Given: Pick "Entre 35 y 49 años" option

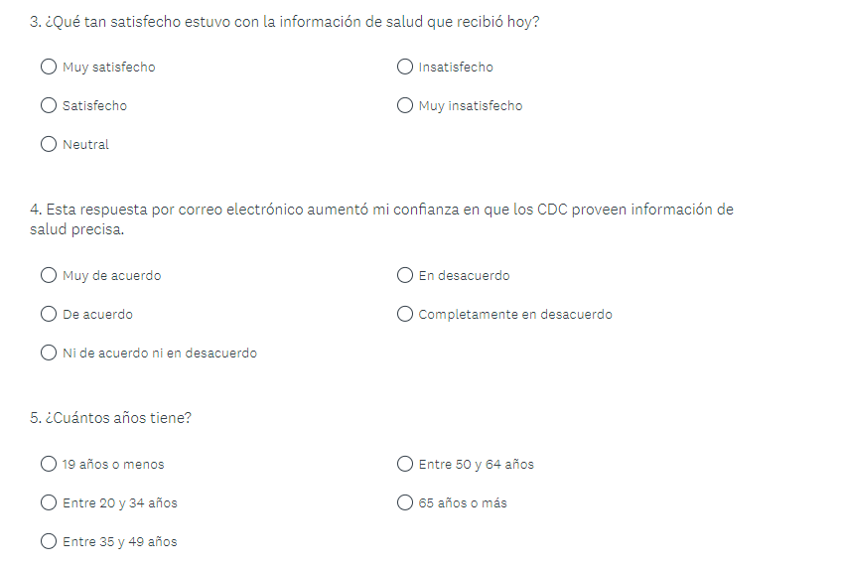Looking at the screenshot, I should [x=49, y=542].
